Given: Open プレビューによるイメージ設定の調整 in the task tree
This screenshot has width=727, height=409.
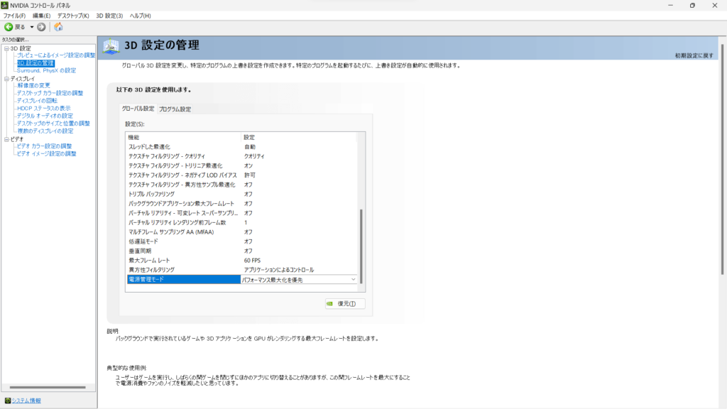Looking at the screenshot, I should [x=56, y=55].
